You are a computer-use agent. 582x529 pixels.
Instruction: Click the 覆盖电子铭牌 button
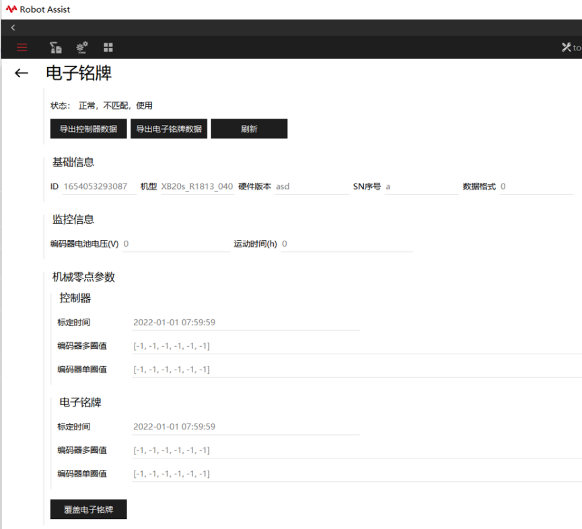click(x=88, y=510)
